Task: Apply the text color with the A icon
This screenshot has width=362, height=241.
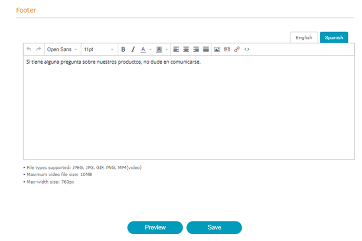Action: (143, 49)
